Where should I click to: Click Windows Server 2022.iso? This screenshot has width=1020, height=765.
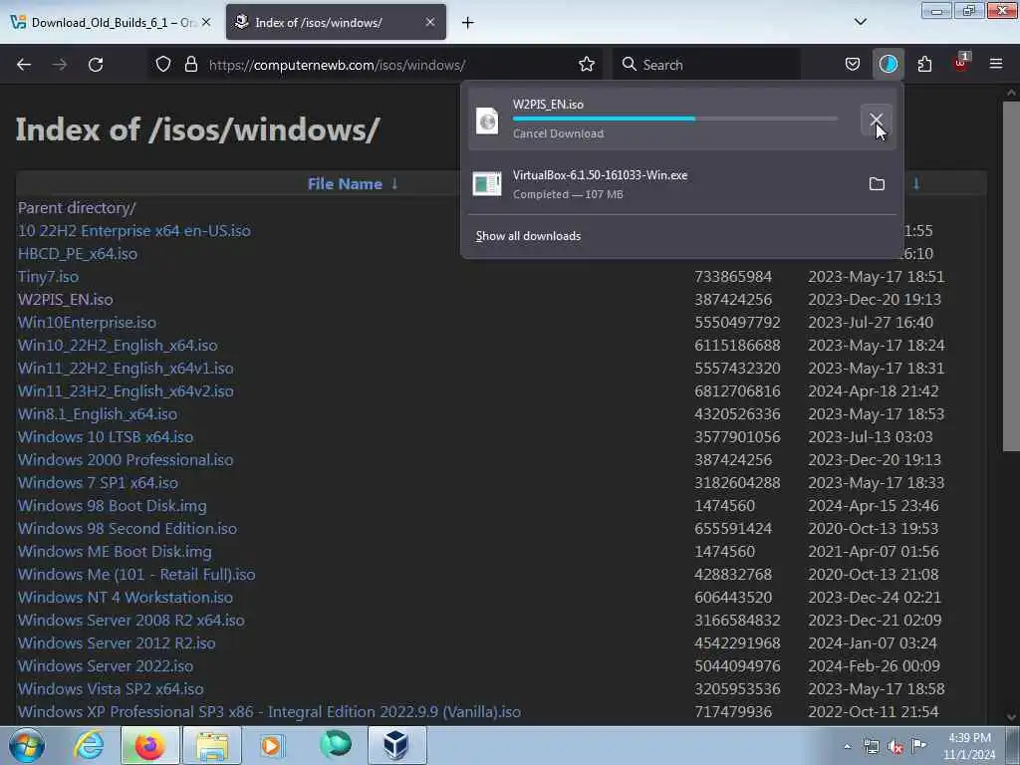click(106, 666)
